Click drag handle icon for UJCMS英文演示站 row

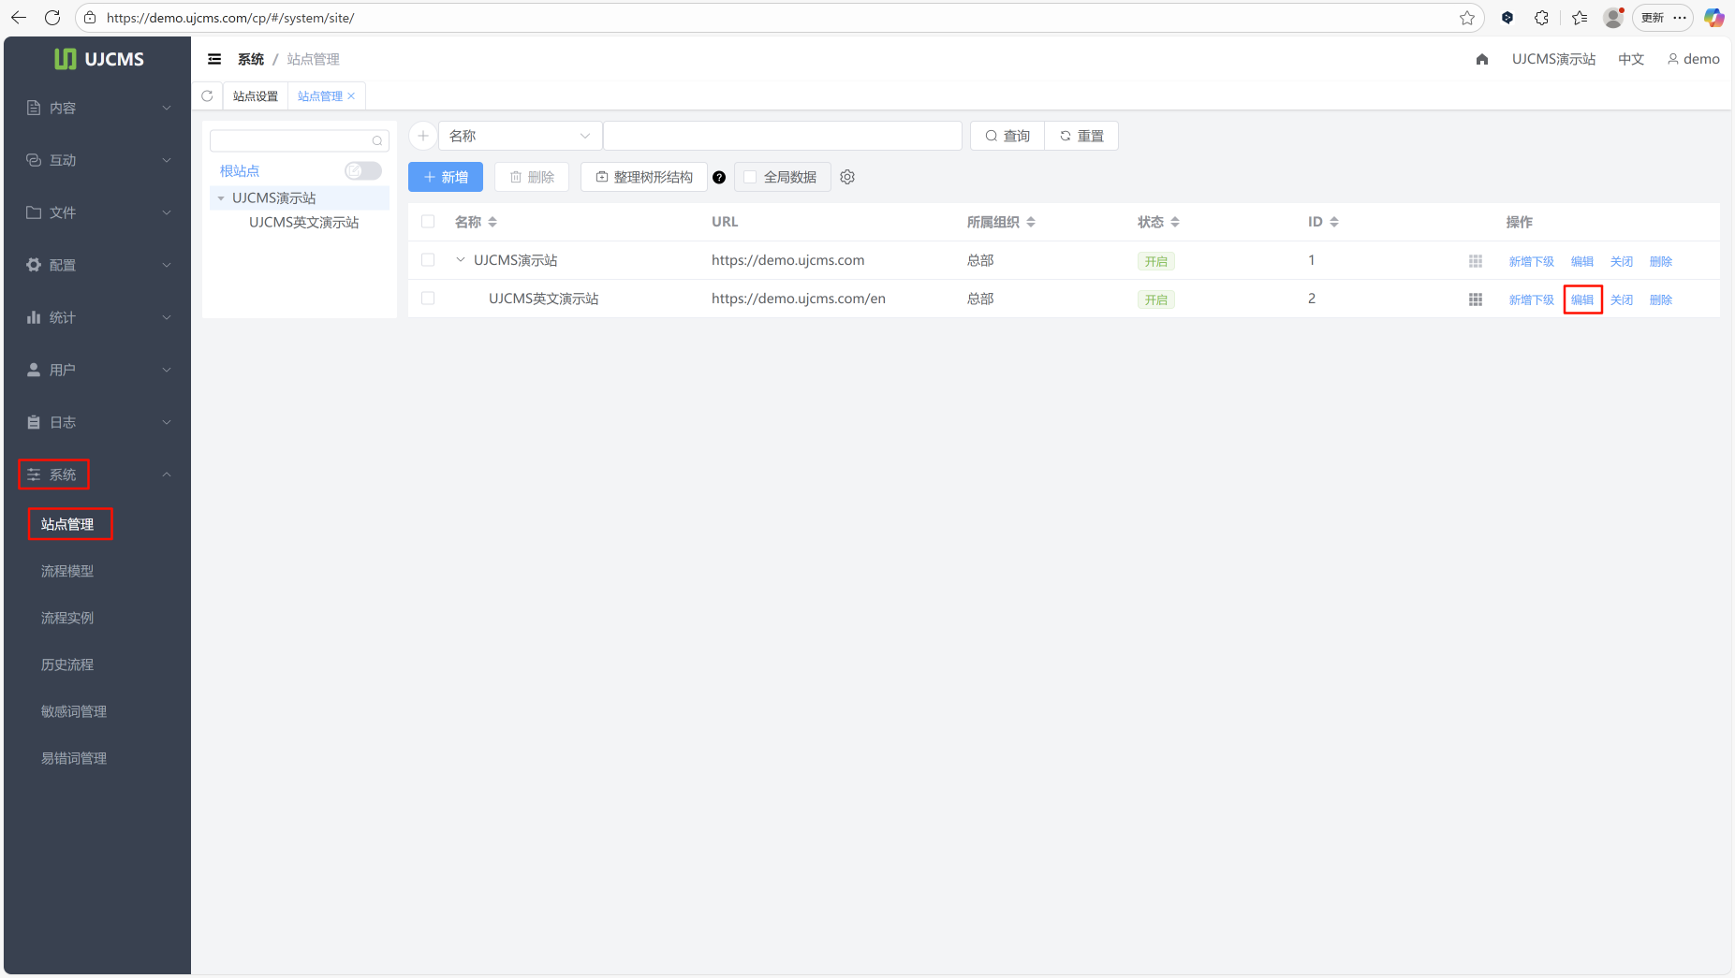1475,299
